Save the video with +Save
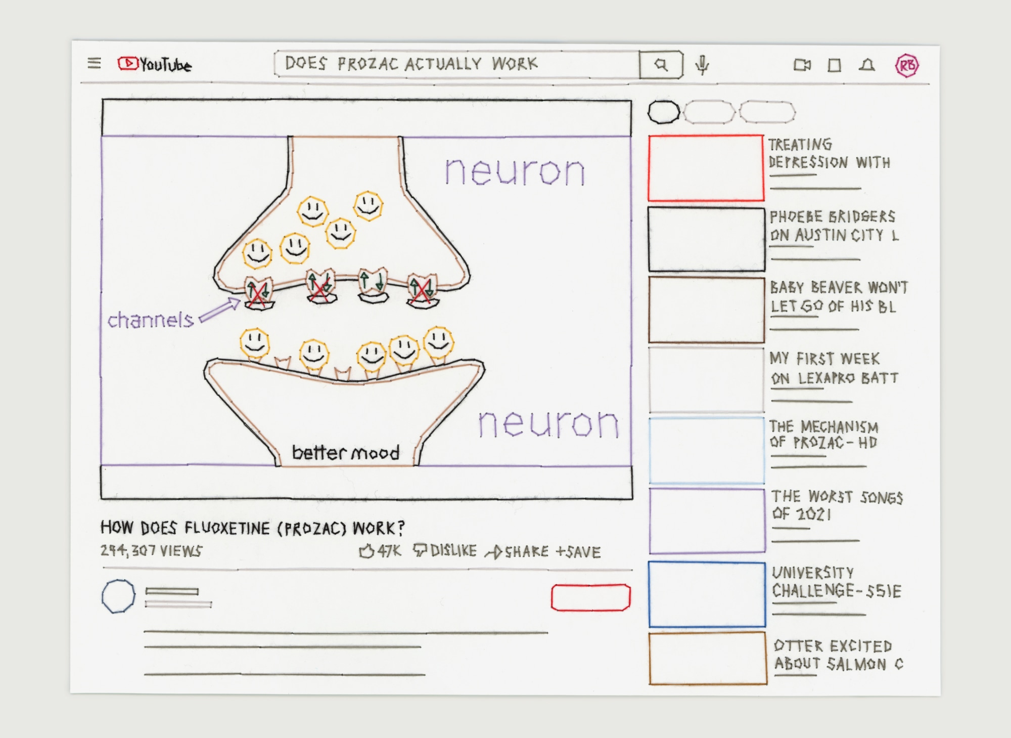 (x=578, y=552)
